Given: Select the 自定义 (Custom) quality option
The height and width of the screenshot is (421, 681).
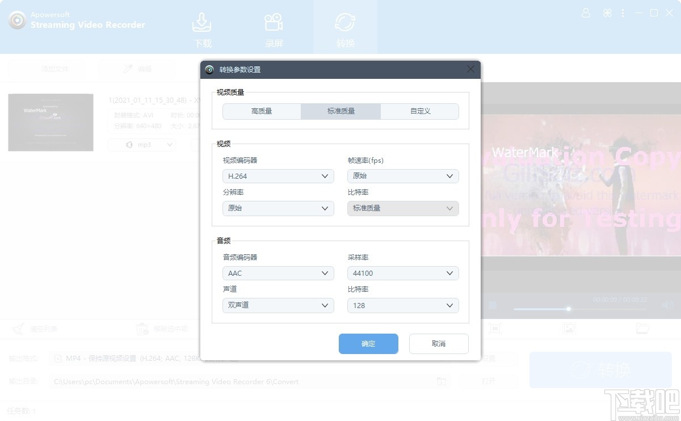Looking at the screenshot, I should [419, 111].
